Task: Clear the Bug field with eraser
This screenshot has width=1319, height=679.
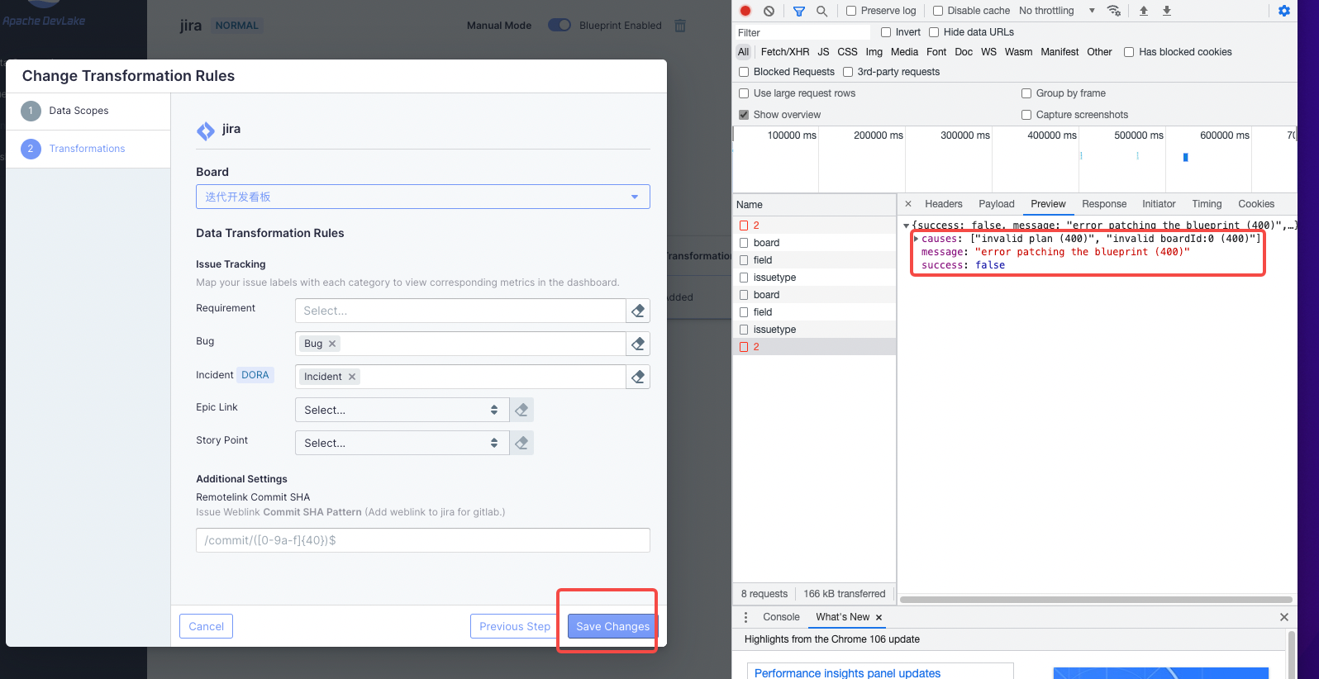Action: 638,344
